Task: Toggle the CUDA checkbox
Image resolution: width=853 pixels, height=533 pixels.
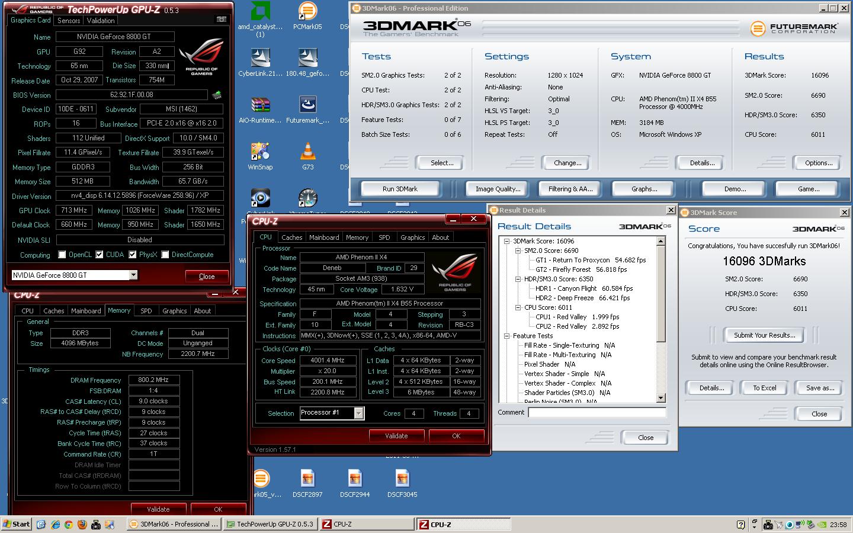Action: pos(100,255)
